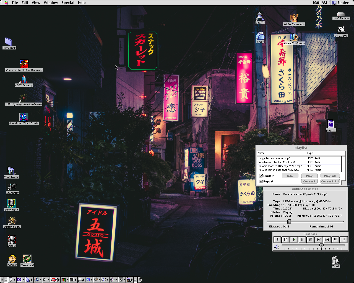Select the Yoot Tower icon

click(x=11, y=173)
